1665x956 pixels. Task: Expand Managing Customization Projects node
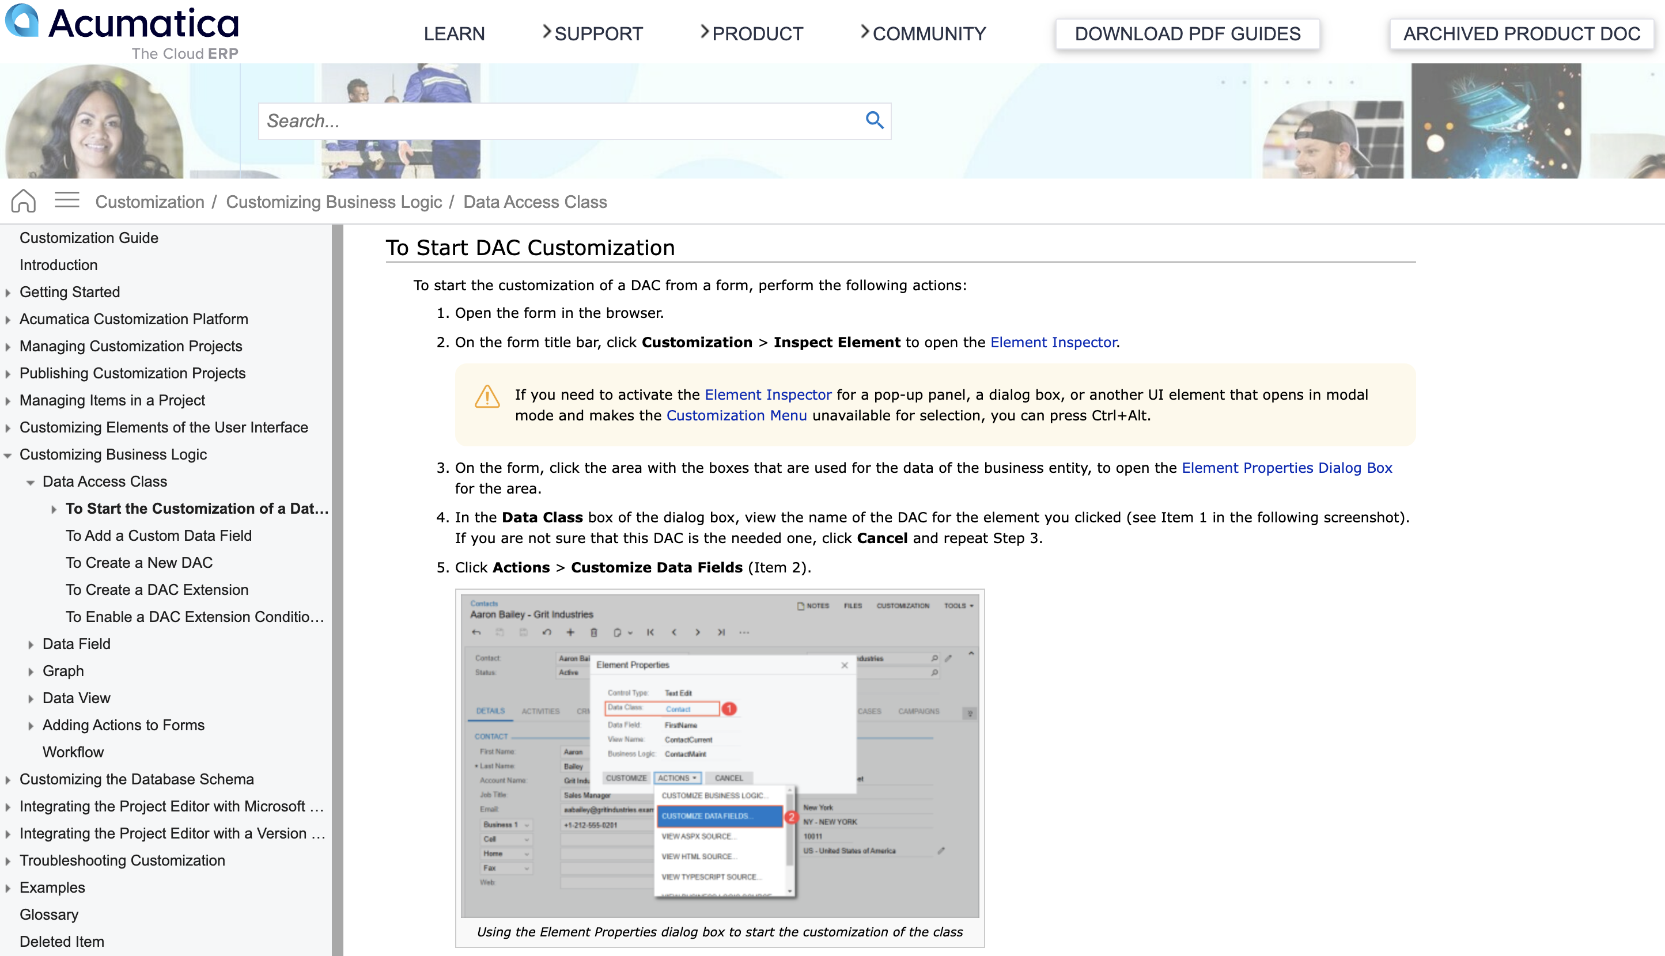click(8, 347)
